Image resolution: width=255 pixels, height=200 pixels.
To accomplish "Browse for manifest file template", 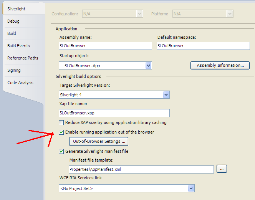I will pyautogui.click(x=222, y=169).
